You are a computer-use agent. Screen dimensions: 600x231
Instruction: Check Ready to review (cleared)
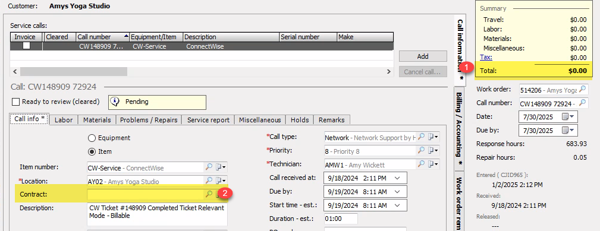point(15,102)
